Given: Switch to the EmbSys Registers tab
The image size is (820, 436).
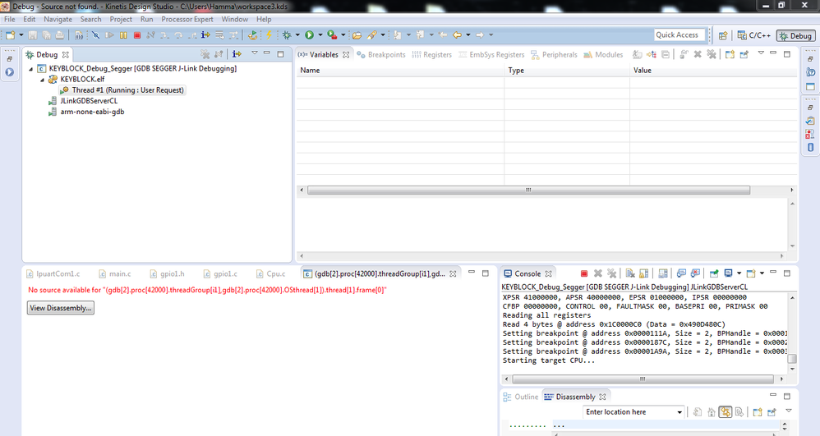Looking at the screenshot, I should 491,54.
